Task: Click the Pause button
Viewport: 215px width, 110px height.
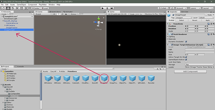Action: coord(107,8)
